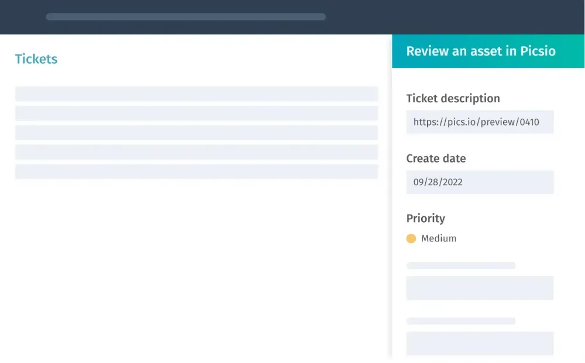This screenshot has width=585, height=363.
Task: Select the Priority label in the side panel
Action: [x=425, y=218]
